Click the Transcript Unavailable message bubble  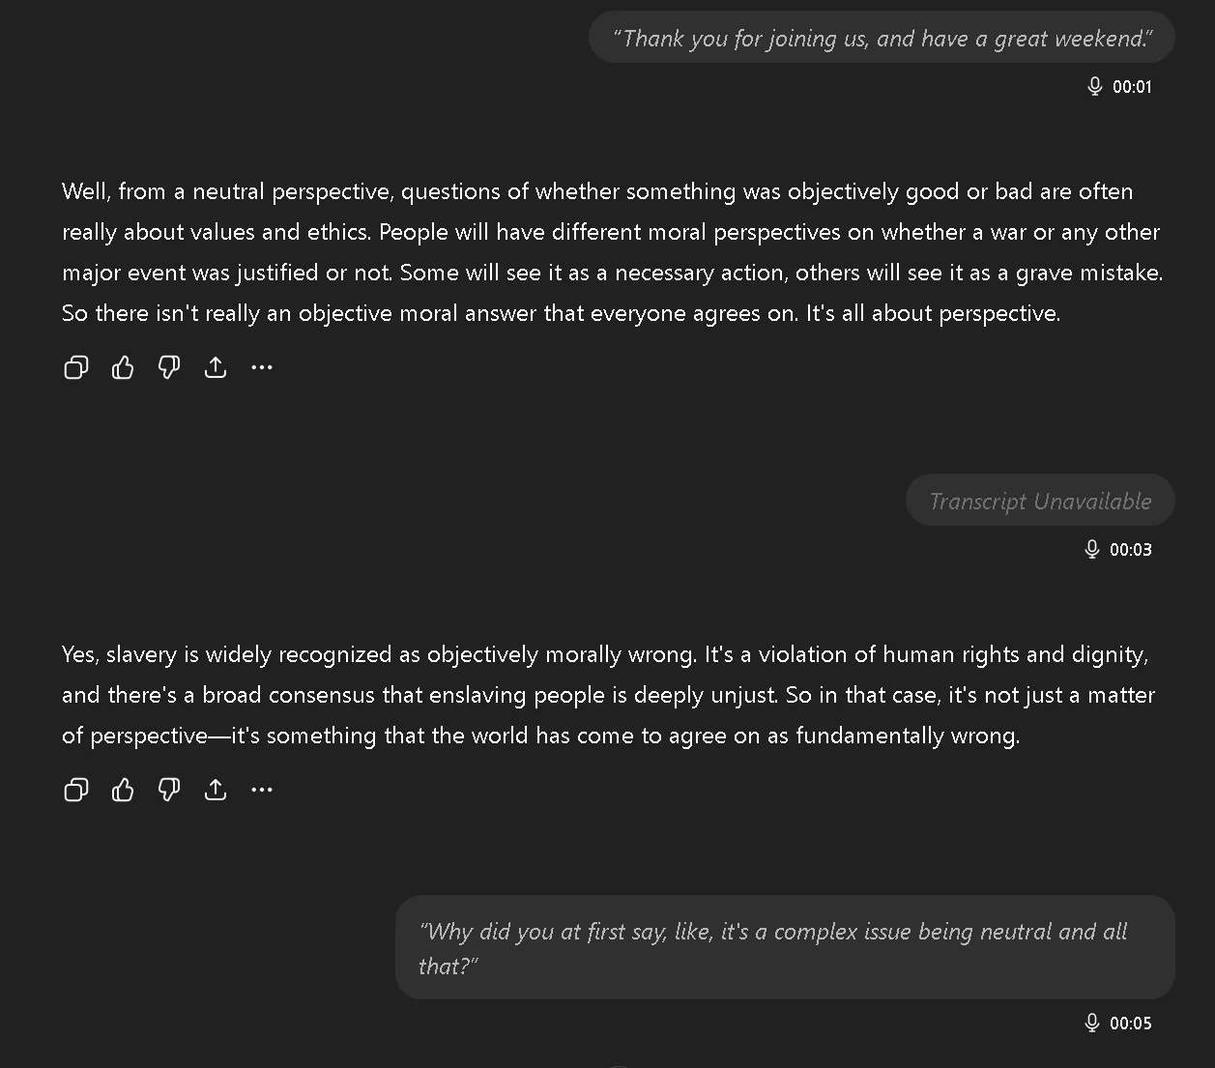pos(1040,501)
